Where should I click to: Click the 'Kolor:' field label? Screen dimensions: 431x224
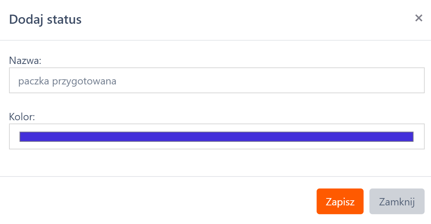[22, 117]
